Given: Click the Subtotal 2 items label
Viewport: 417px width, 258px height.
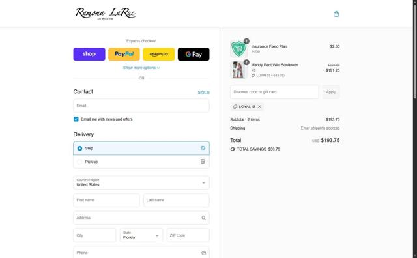Looking at the screenshot, I should coord(245,119).
